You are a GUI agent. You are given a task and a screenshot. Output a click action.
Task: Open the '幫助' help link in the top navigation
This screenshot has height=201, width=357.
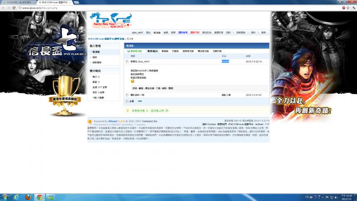coord(264,33)
